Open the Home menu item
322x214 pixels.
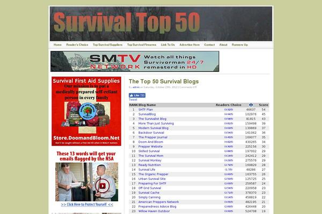pyautogui.click(x=57, y=44)
